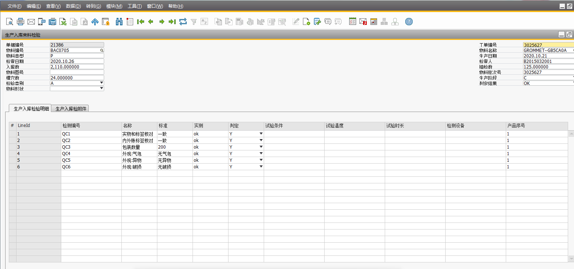Screen dimensions: 574x269
Task: Click the printer icon to print
Action: (x=21, y=22)
